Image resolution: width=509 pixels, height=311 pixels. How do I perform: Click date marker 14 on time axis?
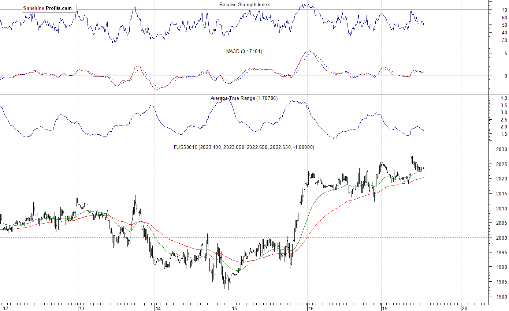(158, 308)
